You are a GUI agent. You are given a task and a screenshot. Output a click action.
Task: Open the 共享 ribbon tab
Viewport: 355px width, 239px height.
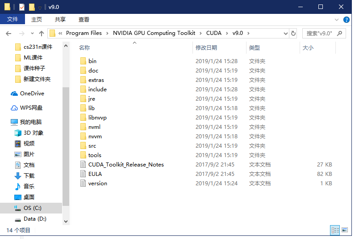coord(60,20)
